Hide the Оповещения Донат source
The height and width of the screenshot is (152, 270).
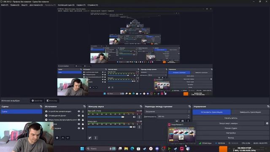tap(79, 116)
